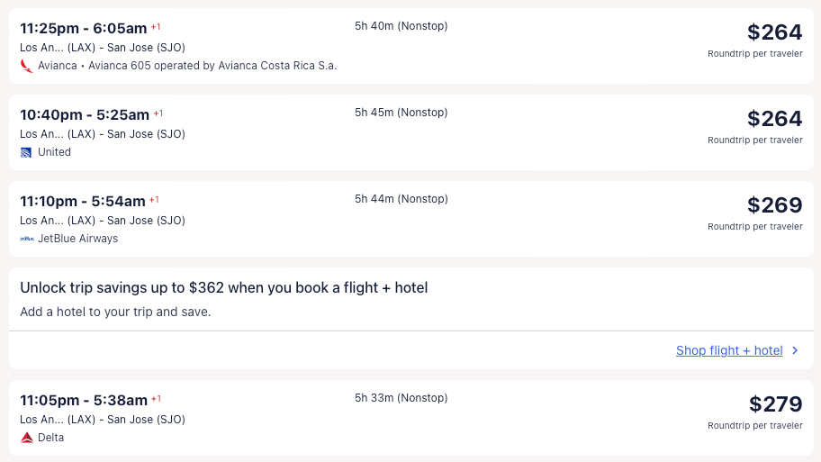Viewport: 821px width, 462px height.
Task: Click the JetBlue Airways logo icon
Action: pos(26,239)
